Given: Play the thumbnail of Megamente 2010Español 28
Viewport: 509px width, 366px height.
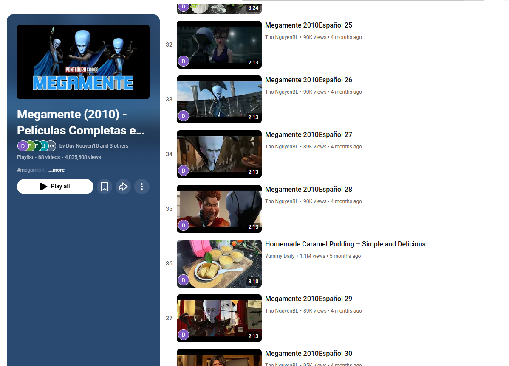Looking at the screenshot, I should (219, 209).
